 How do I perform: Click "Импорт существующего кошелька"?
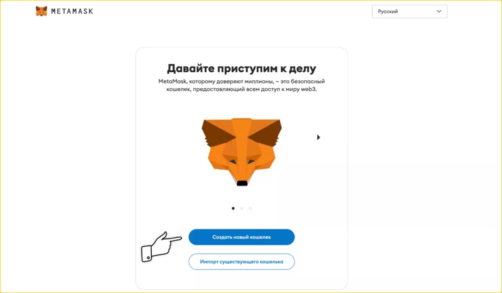pyautogui.click(x=241, y=262)
